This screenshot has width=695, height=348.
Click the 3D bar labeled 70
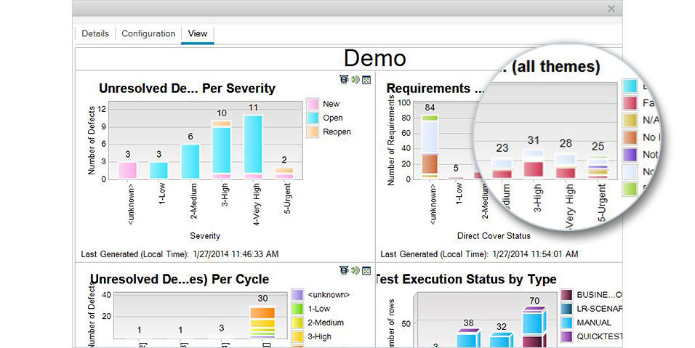[x=534, y=327]
